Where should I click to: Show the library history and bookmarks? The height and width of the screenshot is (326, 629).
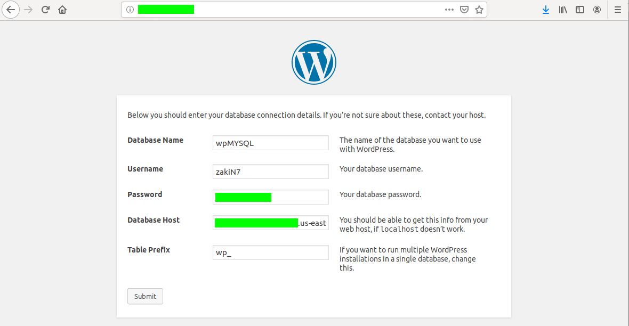point(563,10)
